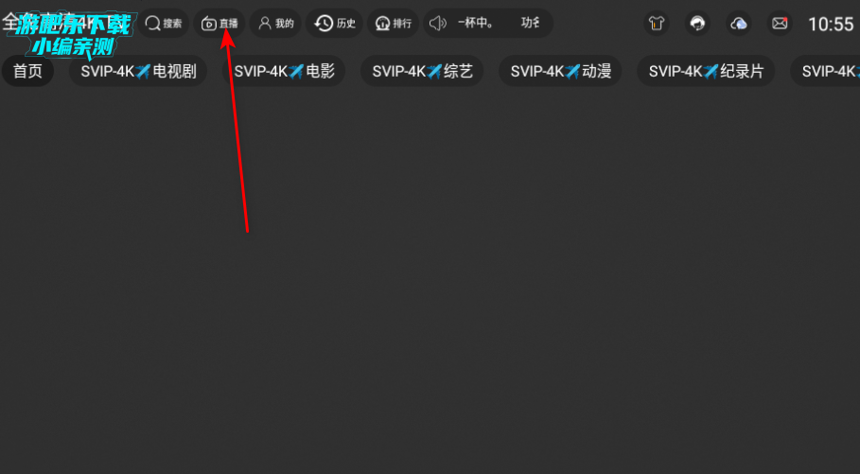The image size is (860, 474).
Task: Open the 直播 live TV button
Action: click(219, 24)
